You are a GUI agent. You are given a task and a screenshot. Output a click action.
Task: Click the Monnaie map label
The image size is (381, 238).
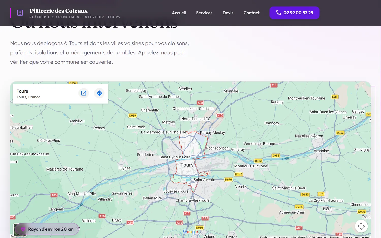click(231, 91)
